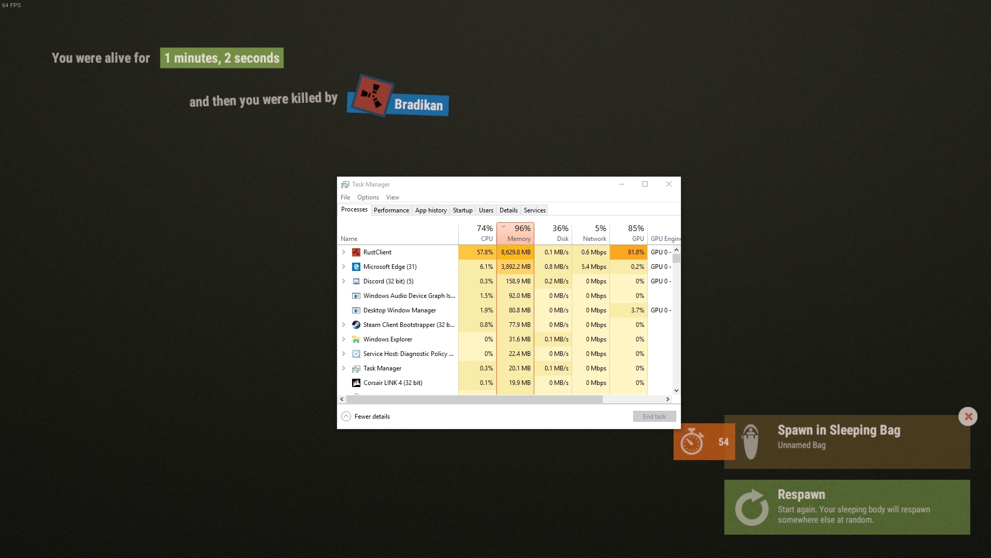Click the Task Manager title bar icon
Viewport: 991px width, 558px height.
pyautogui.click(x=345, y=184)
